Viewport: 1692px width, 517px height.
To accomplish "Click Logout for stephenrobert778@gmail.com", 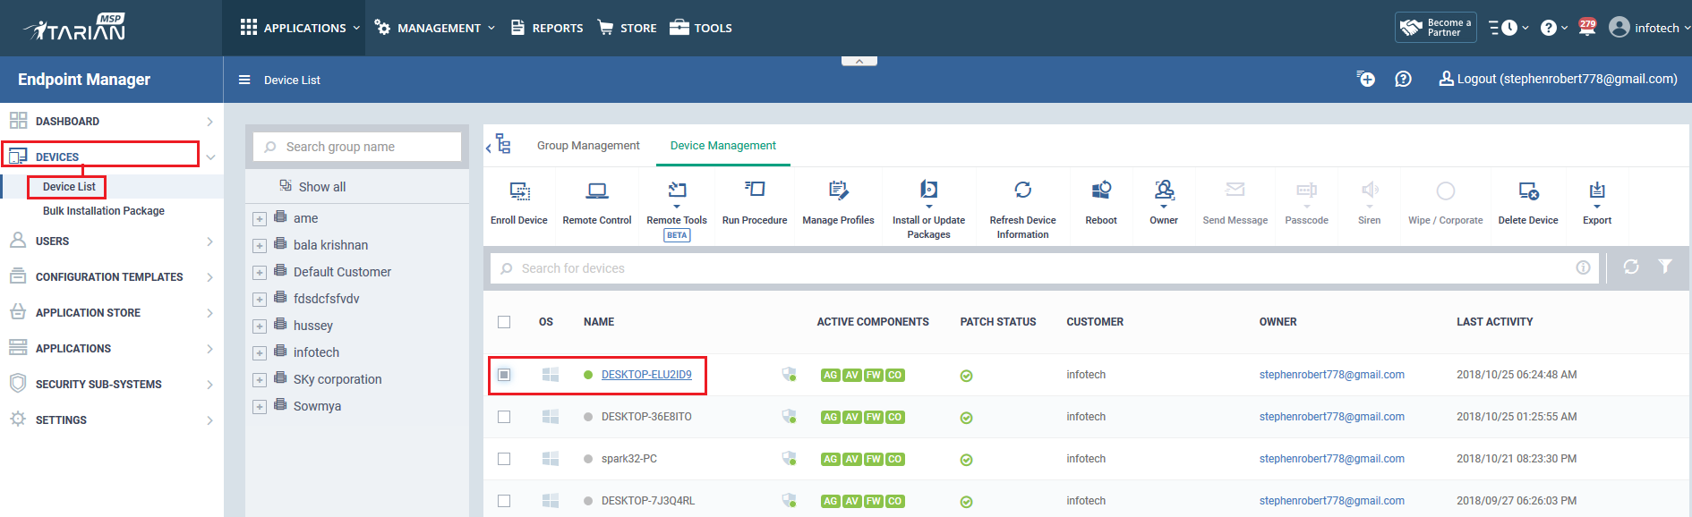I will [x=1559, y=79].
